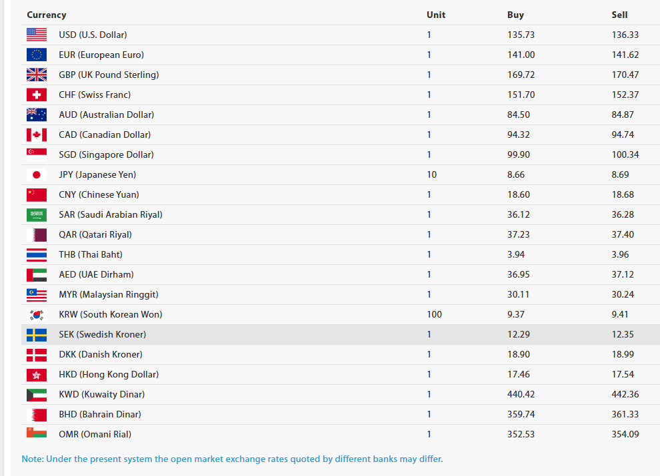660x476 pixels.
Task: Click the USD sell rate 136.33
Action: pyautogui.click(x=625, y=35)
